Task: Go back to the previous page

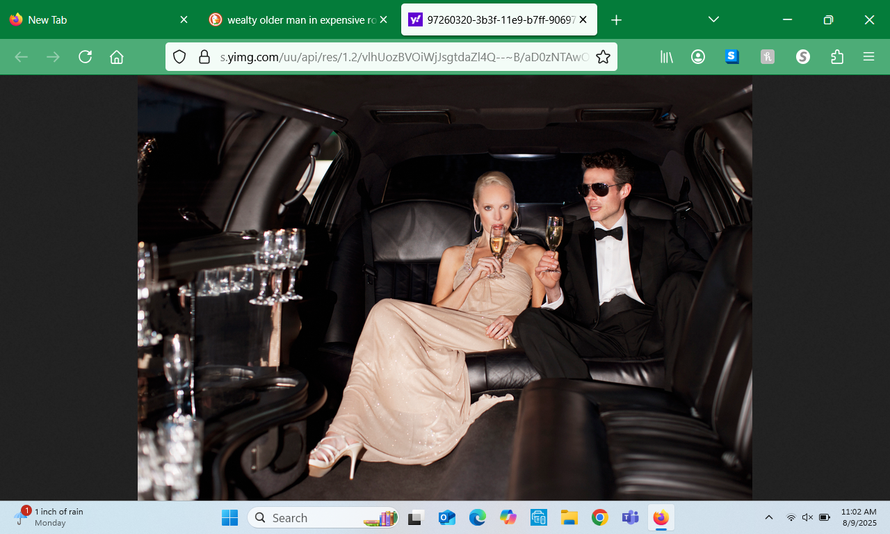Action: click(22, 57)
